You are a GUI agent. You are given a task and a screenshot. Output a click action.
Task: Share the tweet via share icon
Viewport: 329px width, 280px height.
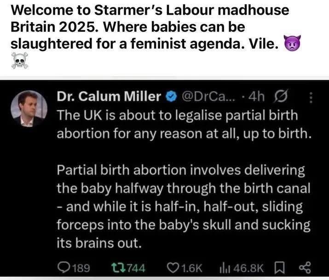pyautogui.click(x=305, y=268)
